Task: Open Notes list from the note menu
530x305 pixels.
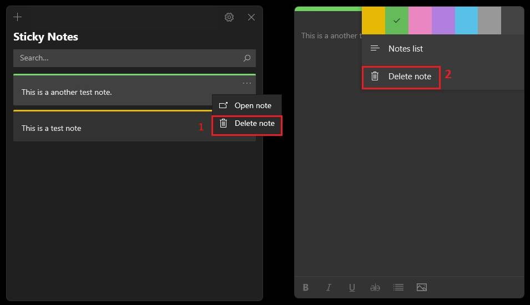Action: tap(443, 49)
